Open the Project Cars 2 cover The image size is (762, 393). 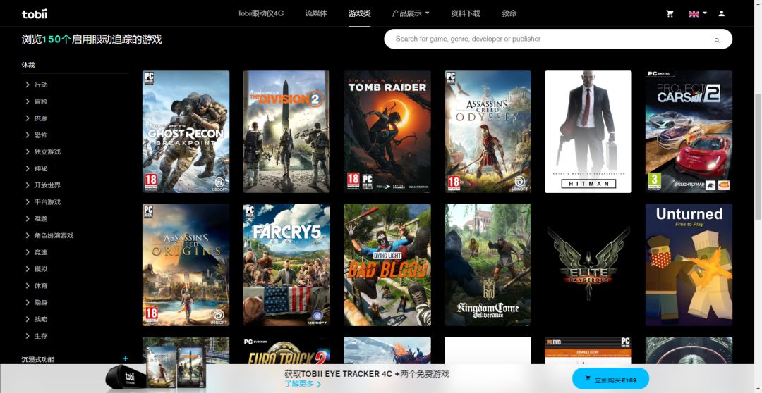point(689,132)
